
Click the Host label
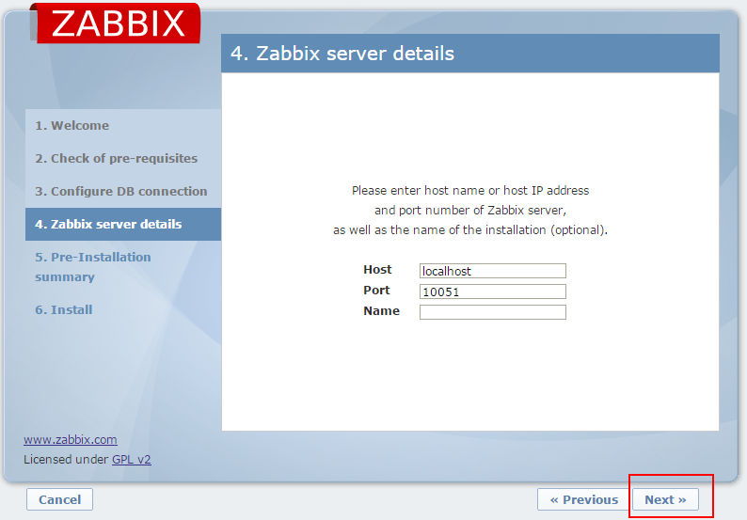(x=377, y=270)
